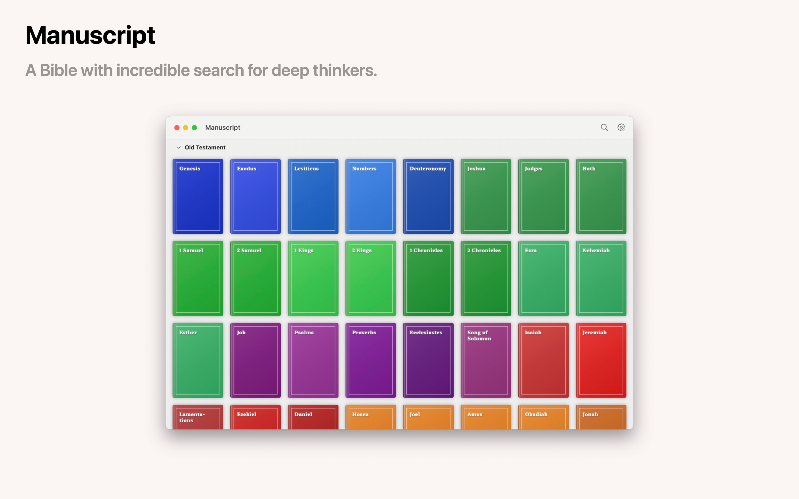Select the 2 Kings book
The height and width of the screenshot is (499, 799).
click(371, 278)
